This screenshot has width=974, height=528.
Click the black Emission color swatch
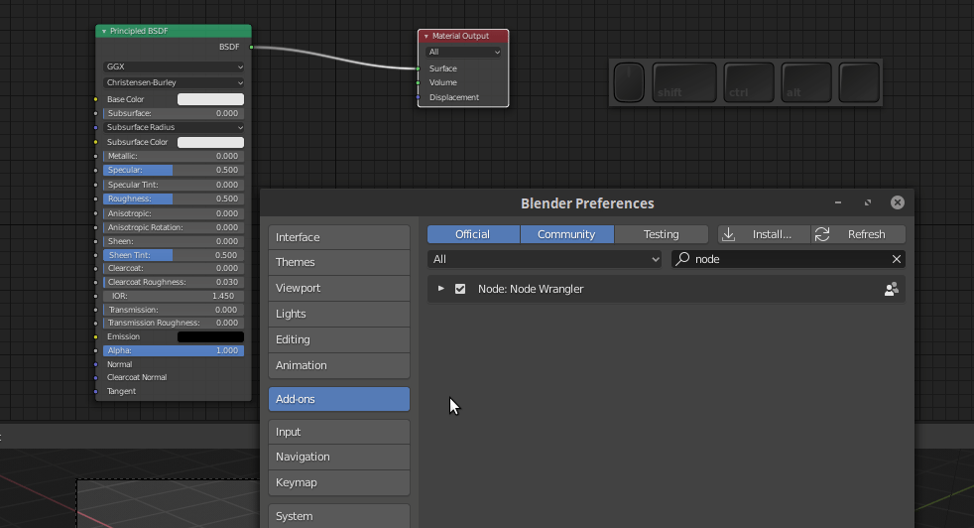point(210,336)
